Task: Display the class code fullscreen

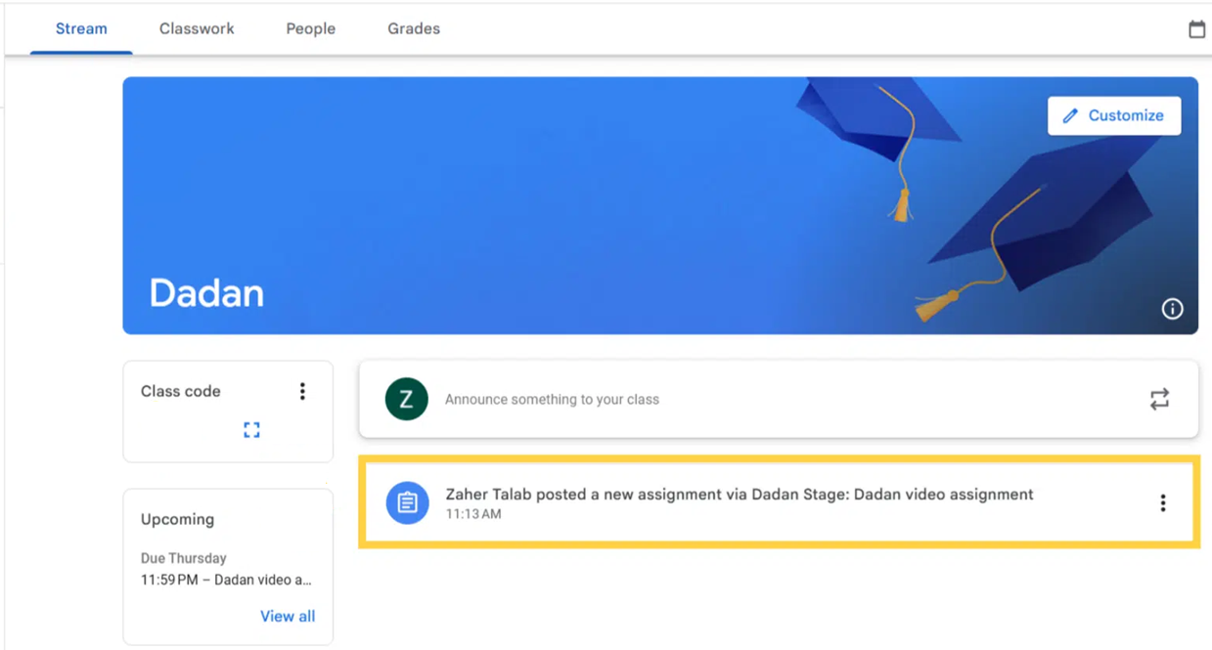Action: [x=251, y=429]
